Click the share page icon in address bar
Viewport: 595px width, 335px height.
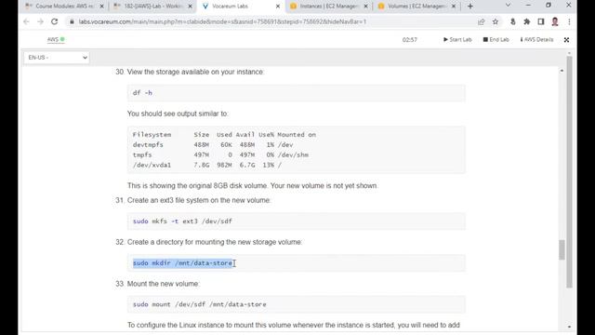click(482, 21)
